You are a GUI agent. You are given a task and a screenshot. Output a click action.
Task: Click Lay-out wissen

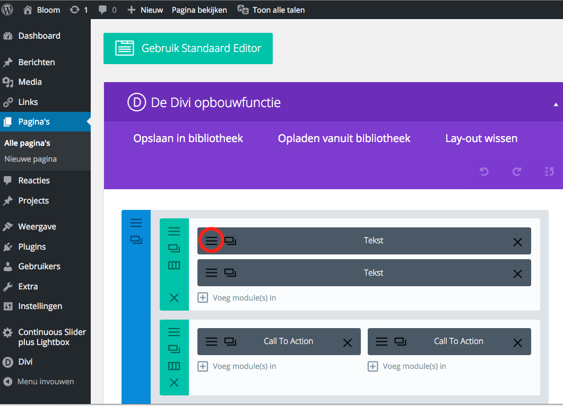481,138
